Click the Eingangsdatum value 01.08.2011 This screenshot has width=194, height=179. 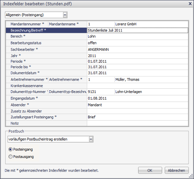click(x=138, y=98)
